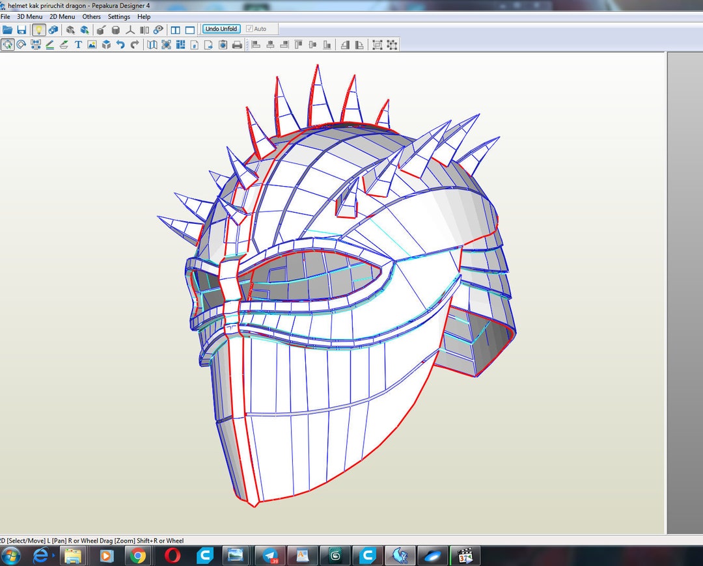Open the 2D Menu
This screenshot has height=566, width=703.
tap(62, 16)
